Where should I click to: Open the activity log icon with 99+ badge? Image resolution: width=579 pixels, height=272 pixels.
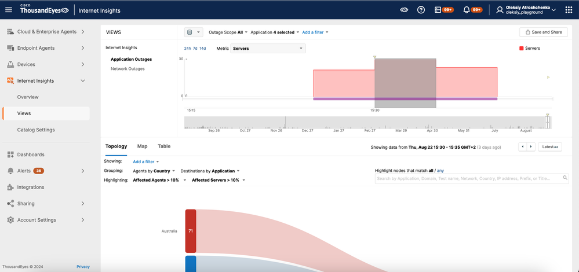438,10
